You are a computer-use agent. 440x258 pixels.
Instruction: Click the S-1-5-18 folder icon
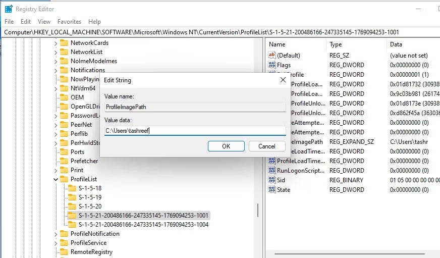point(72,188)
